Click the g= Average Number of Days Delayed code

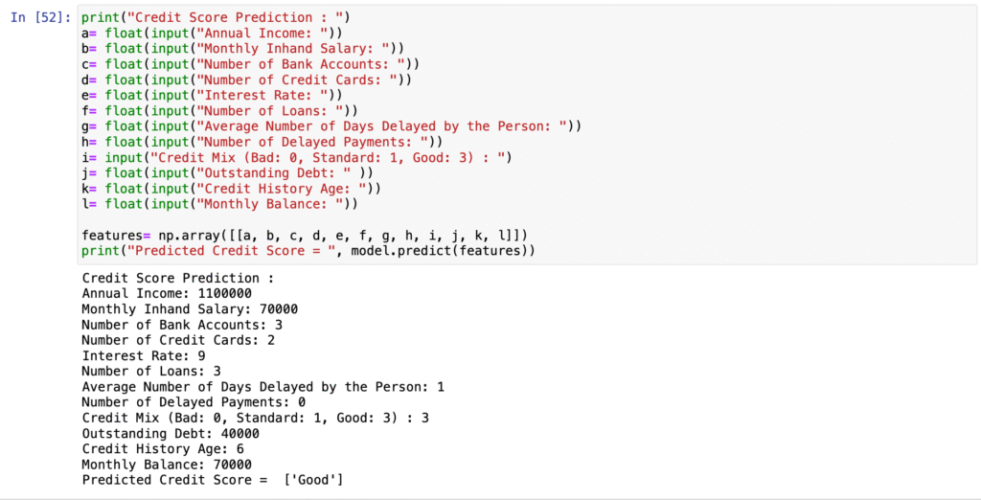(331, 126)
